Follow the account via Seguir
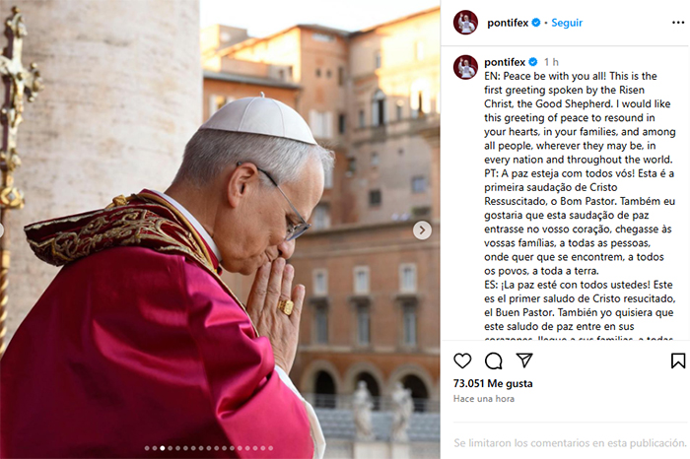The width and height of the screenshot is (690, 459). 567,23
